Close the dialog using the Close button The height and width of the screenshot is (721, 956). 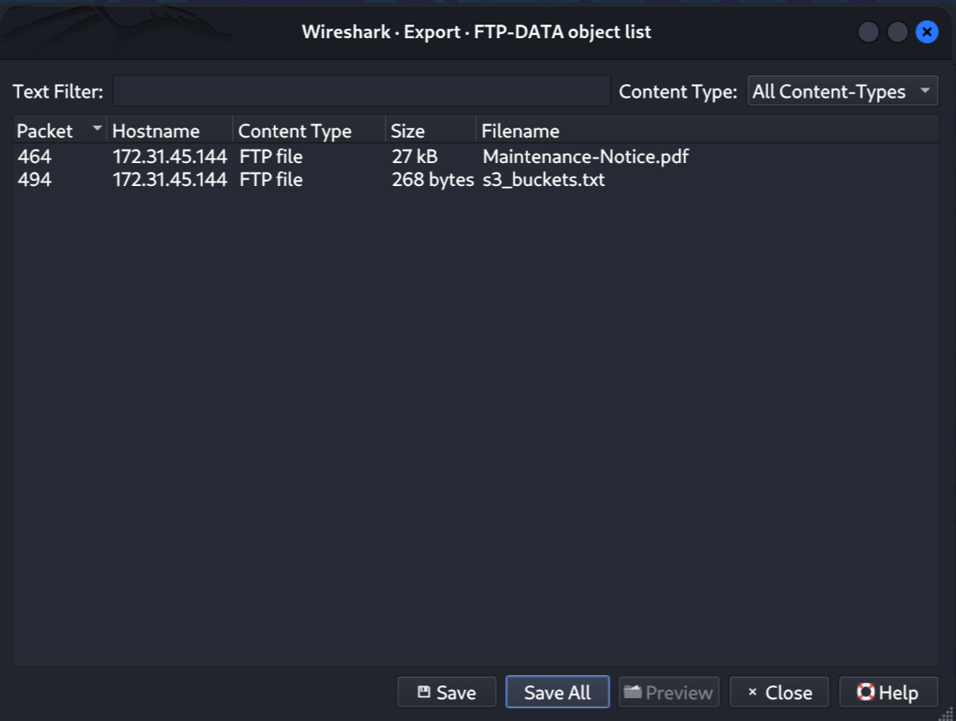click(779, 692)
